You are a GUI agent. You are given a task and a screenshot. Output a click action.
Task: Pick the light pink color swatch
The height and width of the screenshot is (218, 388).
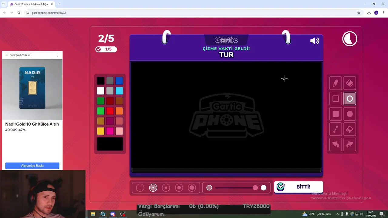[119, 131]
